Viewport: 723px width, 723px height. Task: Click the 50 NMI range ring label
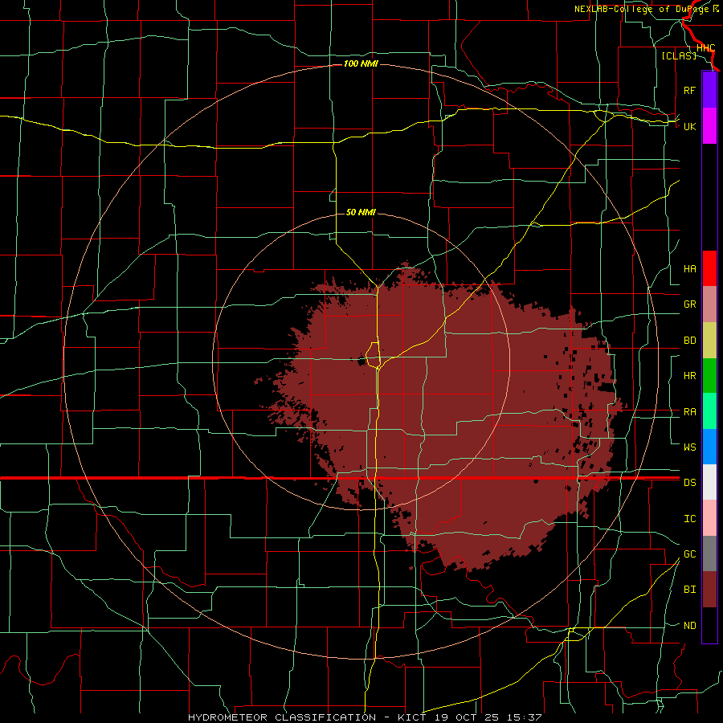(x=361, y=212)
